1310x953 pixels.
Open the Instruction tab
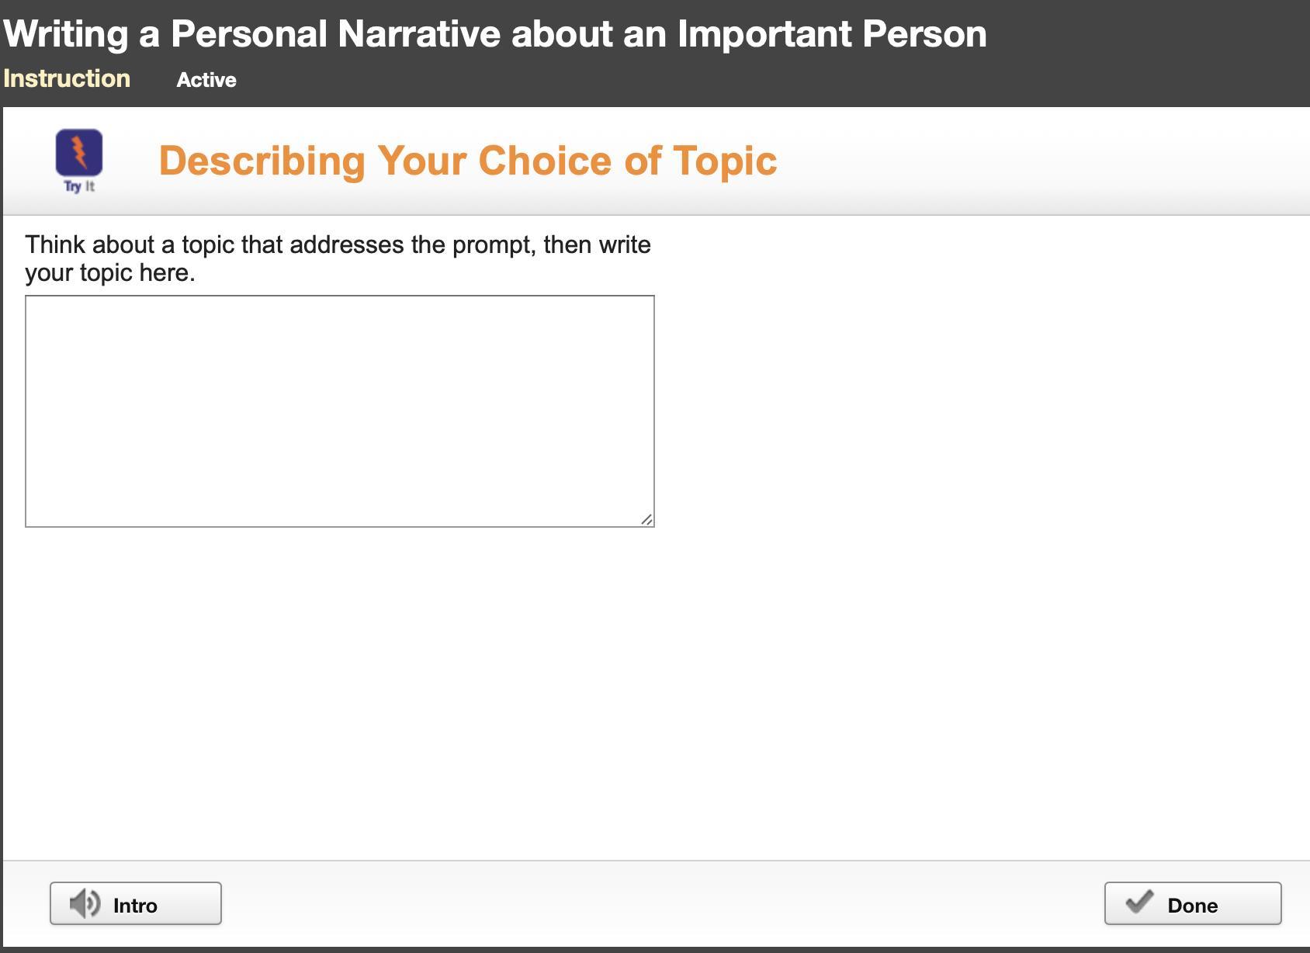point(67,78)
